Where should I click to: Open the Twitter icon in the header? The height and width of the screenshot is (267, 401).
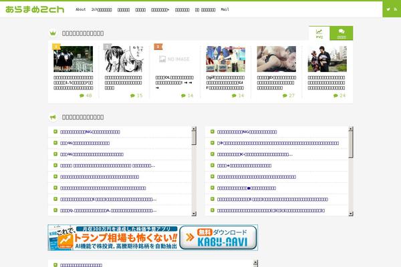[x=388, y=9]
